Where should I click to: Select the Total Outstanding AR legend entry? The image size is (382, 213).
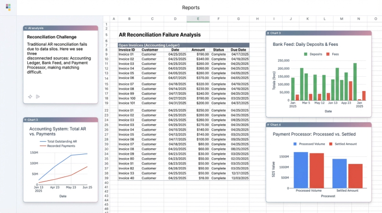coord(58,141)
